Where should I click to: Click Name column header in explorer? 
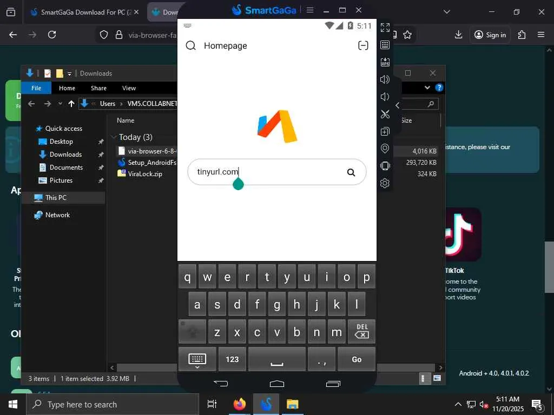click(x=126, y=121)
